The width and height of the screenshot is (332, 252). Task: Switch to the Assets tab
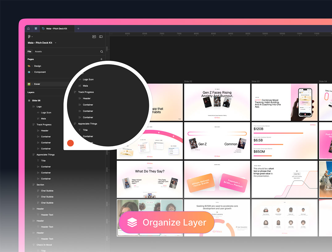(38, 52)
